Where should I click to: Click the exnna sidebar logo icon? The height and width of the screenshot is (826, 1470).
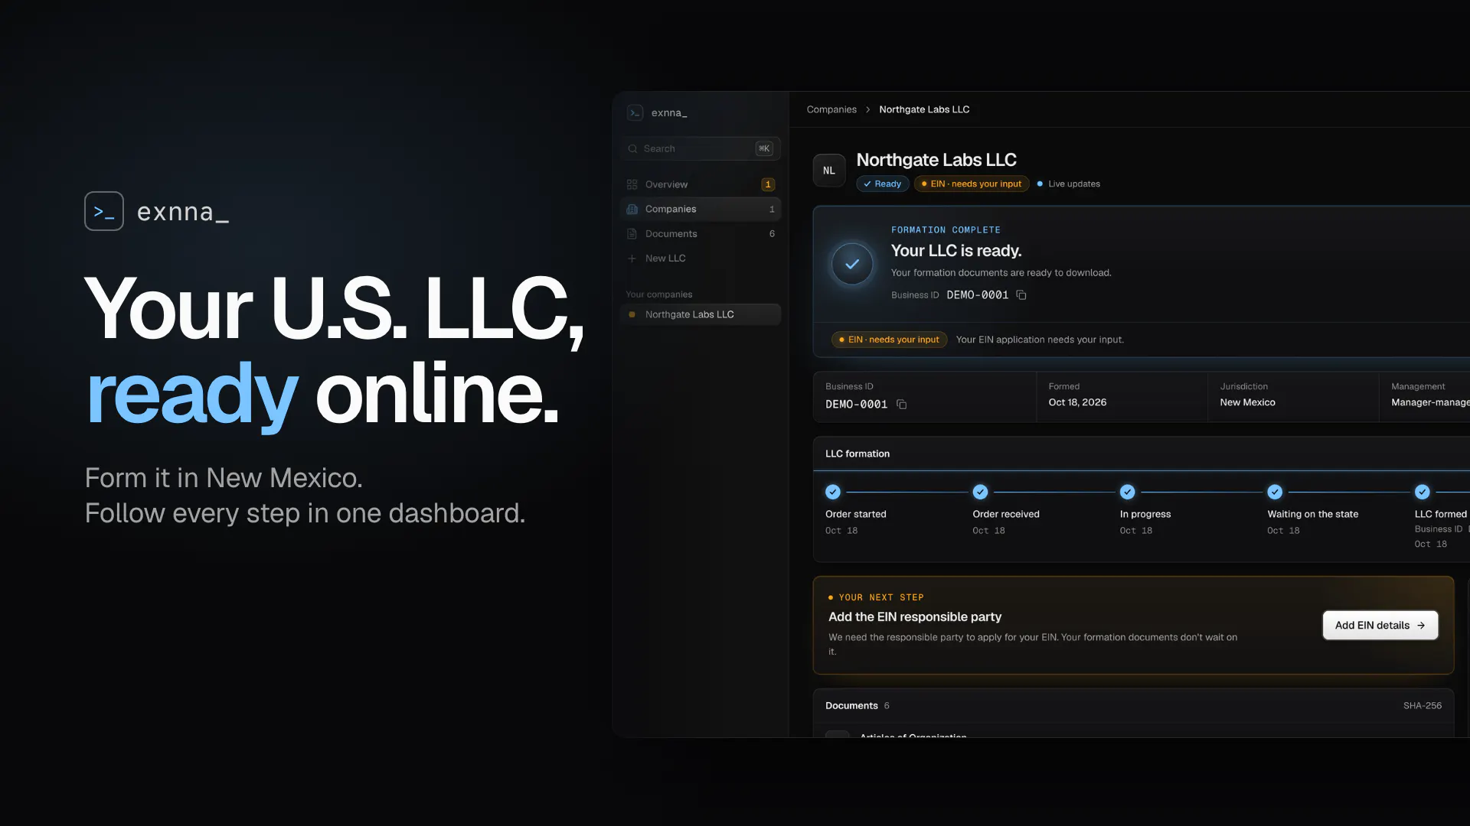click(x=635, y=112)
